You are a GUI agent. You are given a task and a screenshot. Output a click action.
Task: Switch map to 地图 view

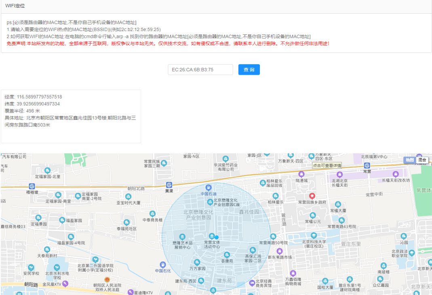410,160
